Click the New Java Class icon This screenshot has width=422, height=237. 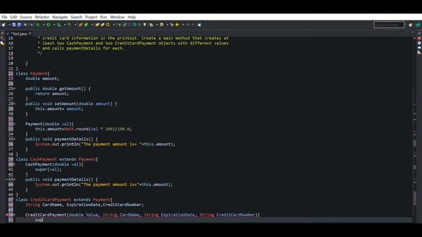(86, 25)
